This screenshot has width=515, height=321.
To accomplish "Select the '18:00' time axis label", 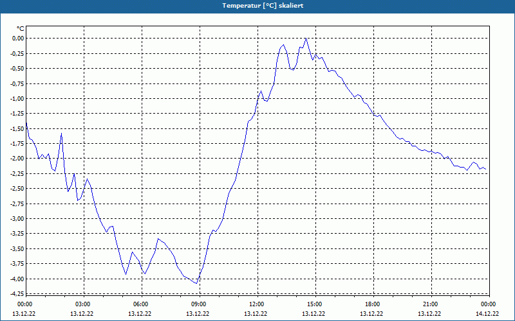I will (371, 304).
